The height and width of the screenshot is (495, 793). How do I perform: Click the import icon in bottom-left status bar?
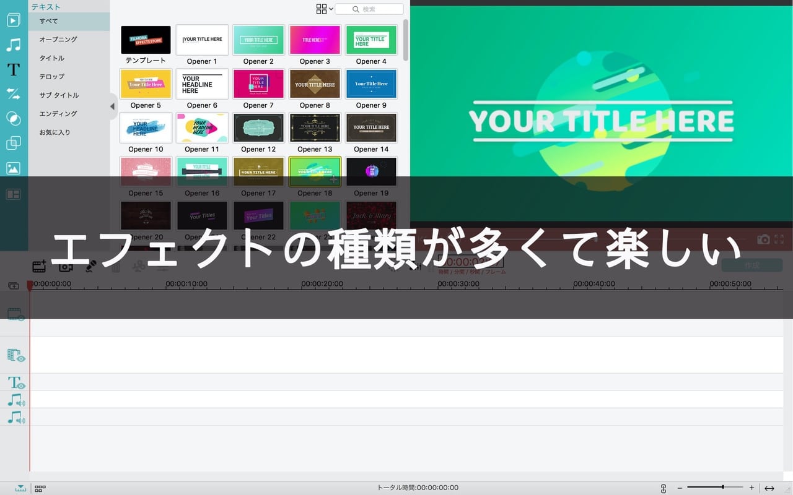(x=21, y=488)
